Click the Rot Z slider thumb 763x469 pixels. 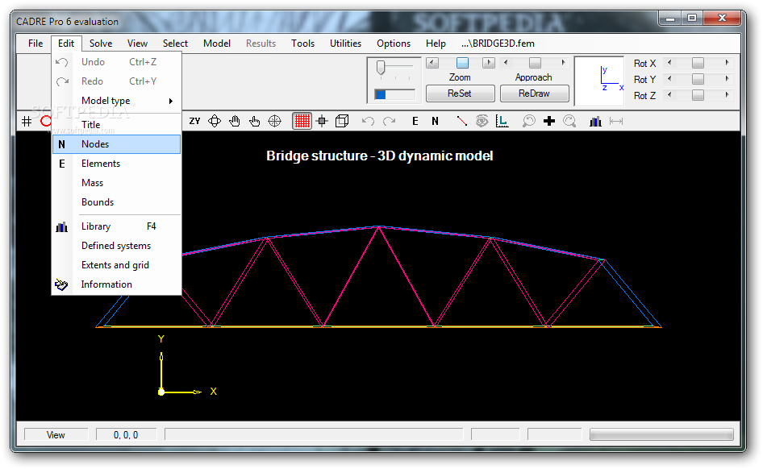pos(698,95)
